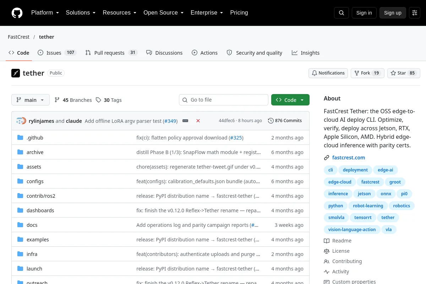Screen dimensions: 426x284
Task: Click the failed status red X icon
Action: coord(198,121)
